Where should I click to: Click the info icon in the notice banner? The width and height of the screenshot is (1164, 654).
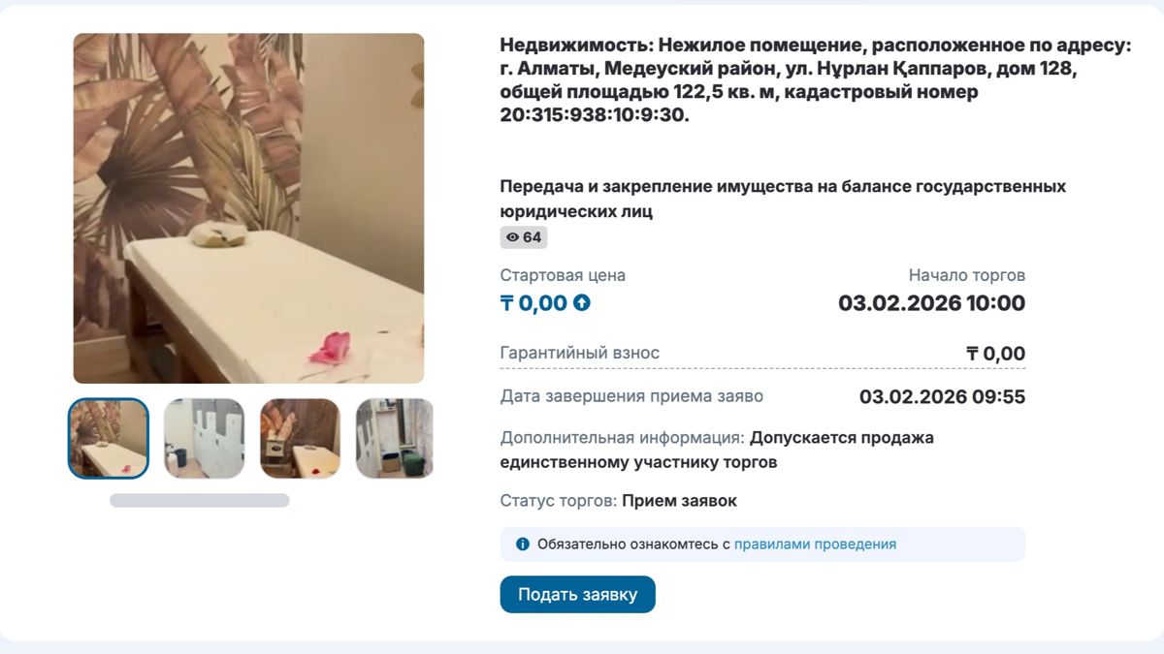point(522,544)
